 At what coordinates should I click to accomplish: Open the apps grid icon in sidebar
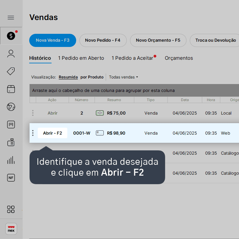pyautogui.click(x=11, y=209)
